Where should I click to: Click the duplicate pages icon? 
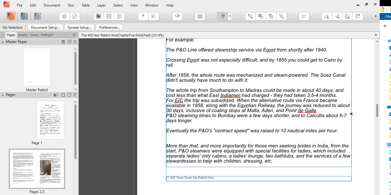(x=69, y=95)
